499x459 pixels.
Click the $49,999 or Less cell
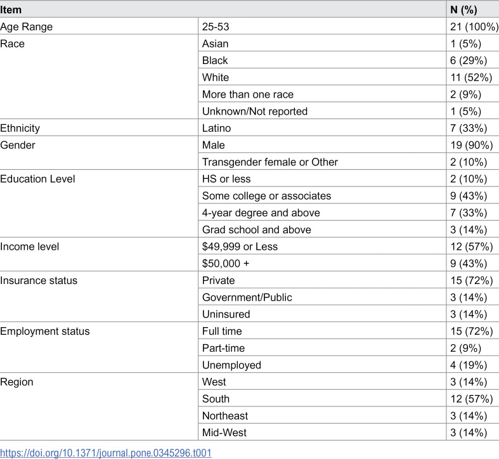click(x=240, y=247)
